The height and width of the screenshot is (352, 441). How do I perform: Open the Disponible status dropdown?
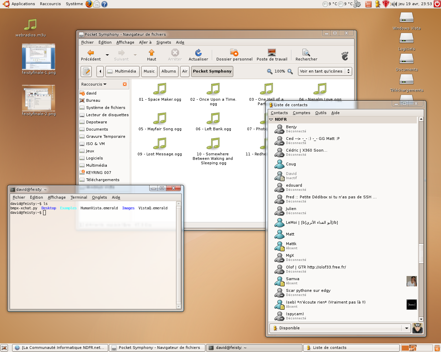[407, 328]
